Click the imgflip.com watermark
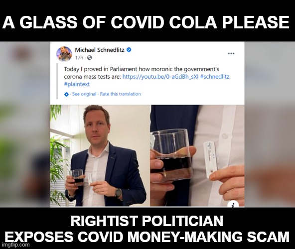This screenshot has height=249, width=295. [x=16, y=245]
